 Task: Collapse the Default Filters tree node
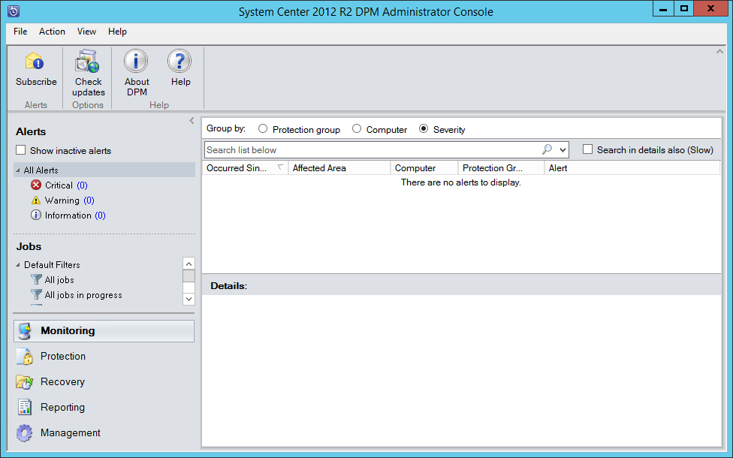click(x=18, y=264)
